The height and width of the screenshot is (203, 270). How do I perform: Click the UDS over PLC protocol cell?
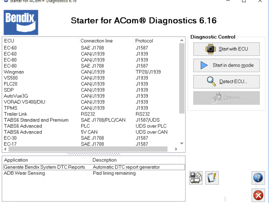click(151, 126)
